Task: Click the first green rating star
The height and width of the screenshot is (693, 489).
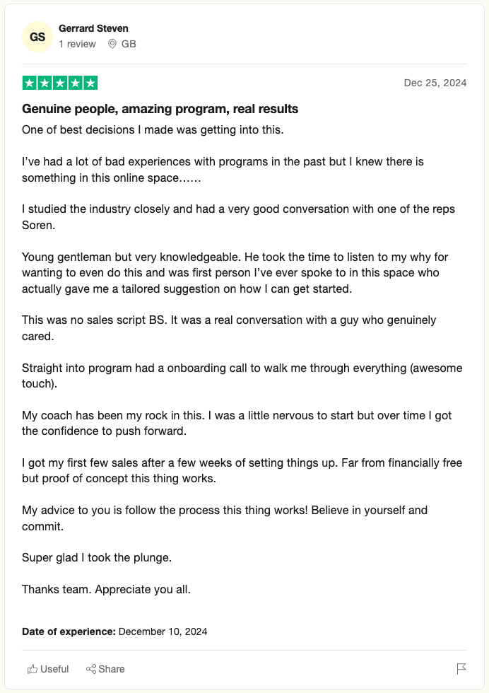Action: point(29,83)
